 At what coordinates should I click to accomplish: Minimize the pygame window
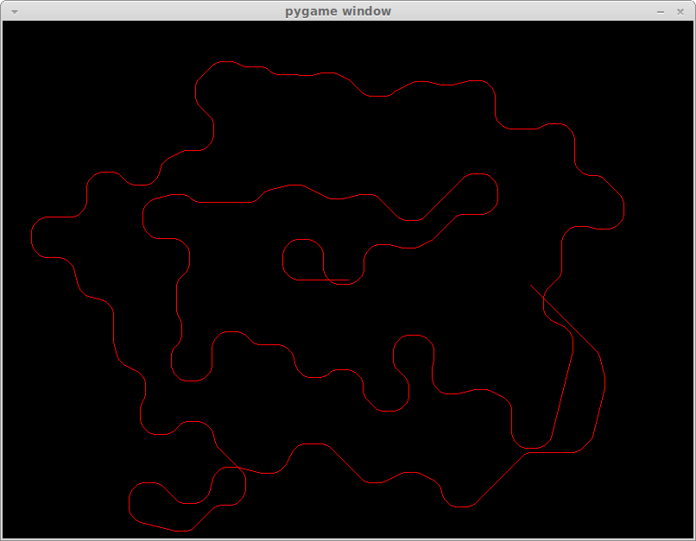point(661,11)
